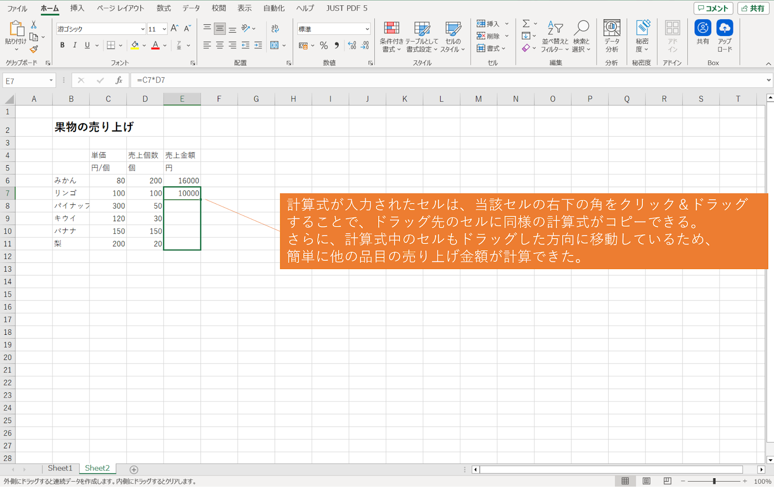The width and height of the screenshot is (774, 487).
Task: Click the Paste (貼り付け) icon
Action: [16, 29]
